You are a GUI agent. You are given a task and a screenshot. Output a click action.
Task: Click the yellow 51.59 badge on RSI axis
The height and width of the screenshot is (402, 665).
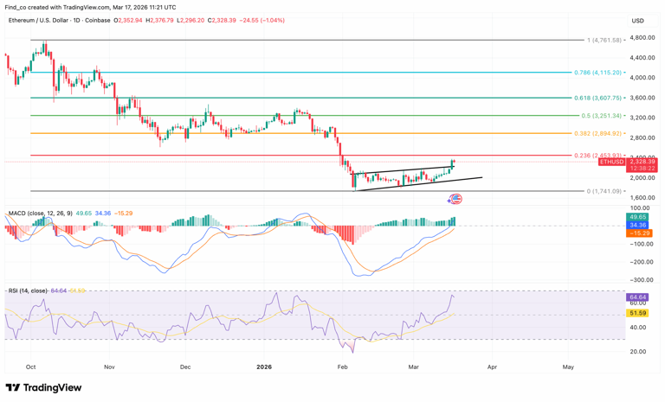point(637,313)
